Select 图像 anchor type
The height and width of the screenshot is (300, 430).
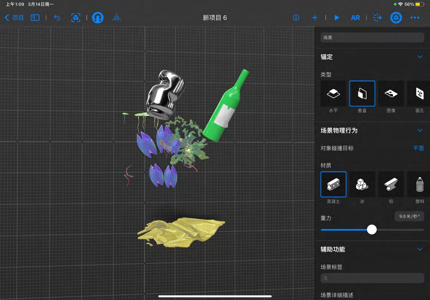391,93
